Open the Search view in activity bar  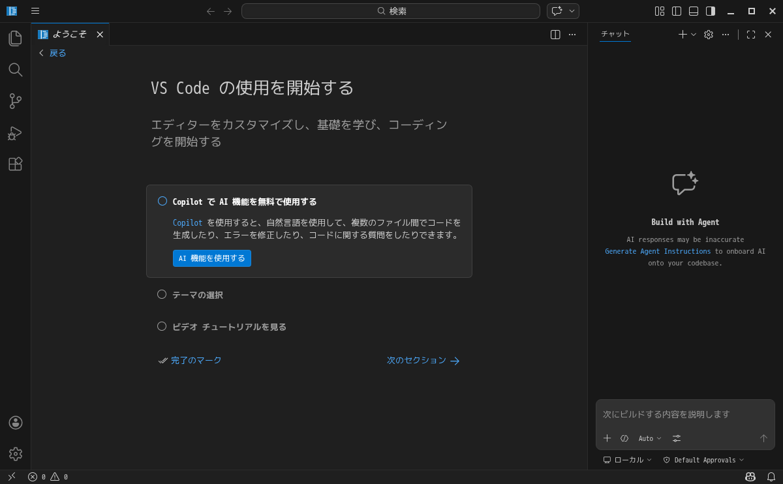[x=15, y=70]
